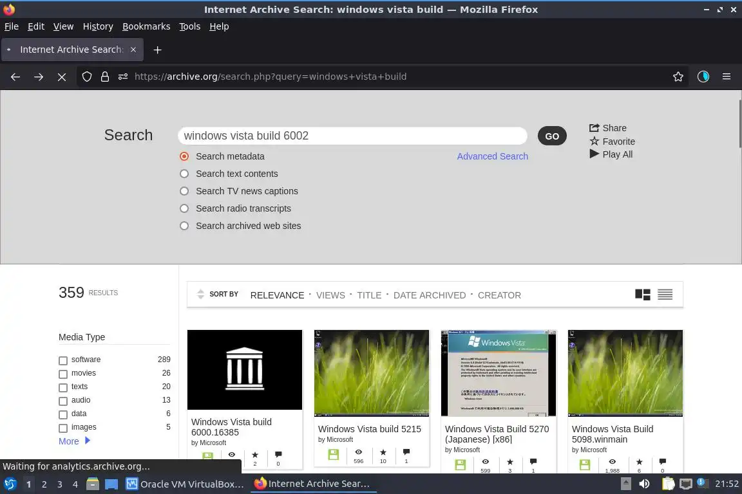Click the Play All triangle icon
Viewport: 742px width, 494px height.
click(x=595, y=154)
